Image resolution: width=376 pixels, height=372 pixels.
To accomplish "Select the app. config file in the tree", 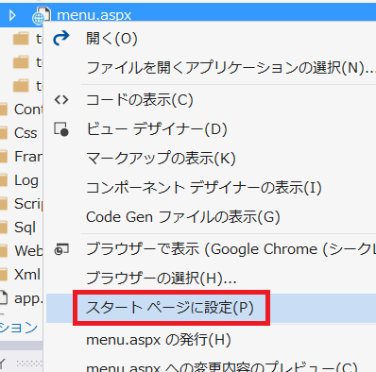I will click(x=28, y=298).
